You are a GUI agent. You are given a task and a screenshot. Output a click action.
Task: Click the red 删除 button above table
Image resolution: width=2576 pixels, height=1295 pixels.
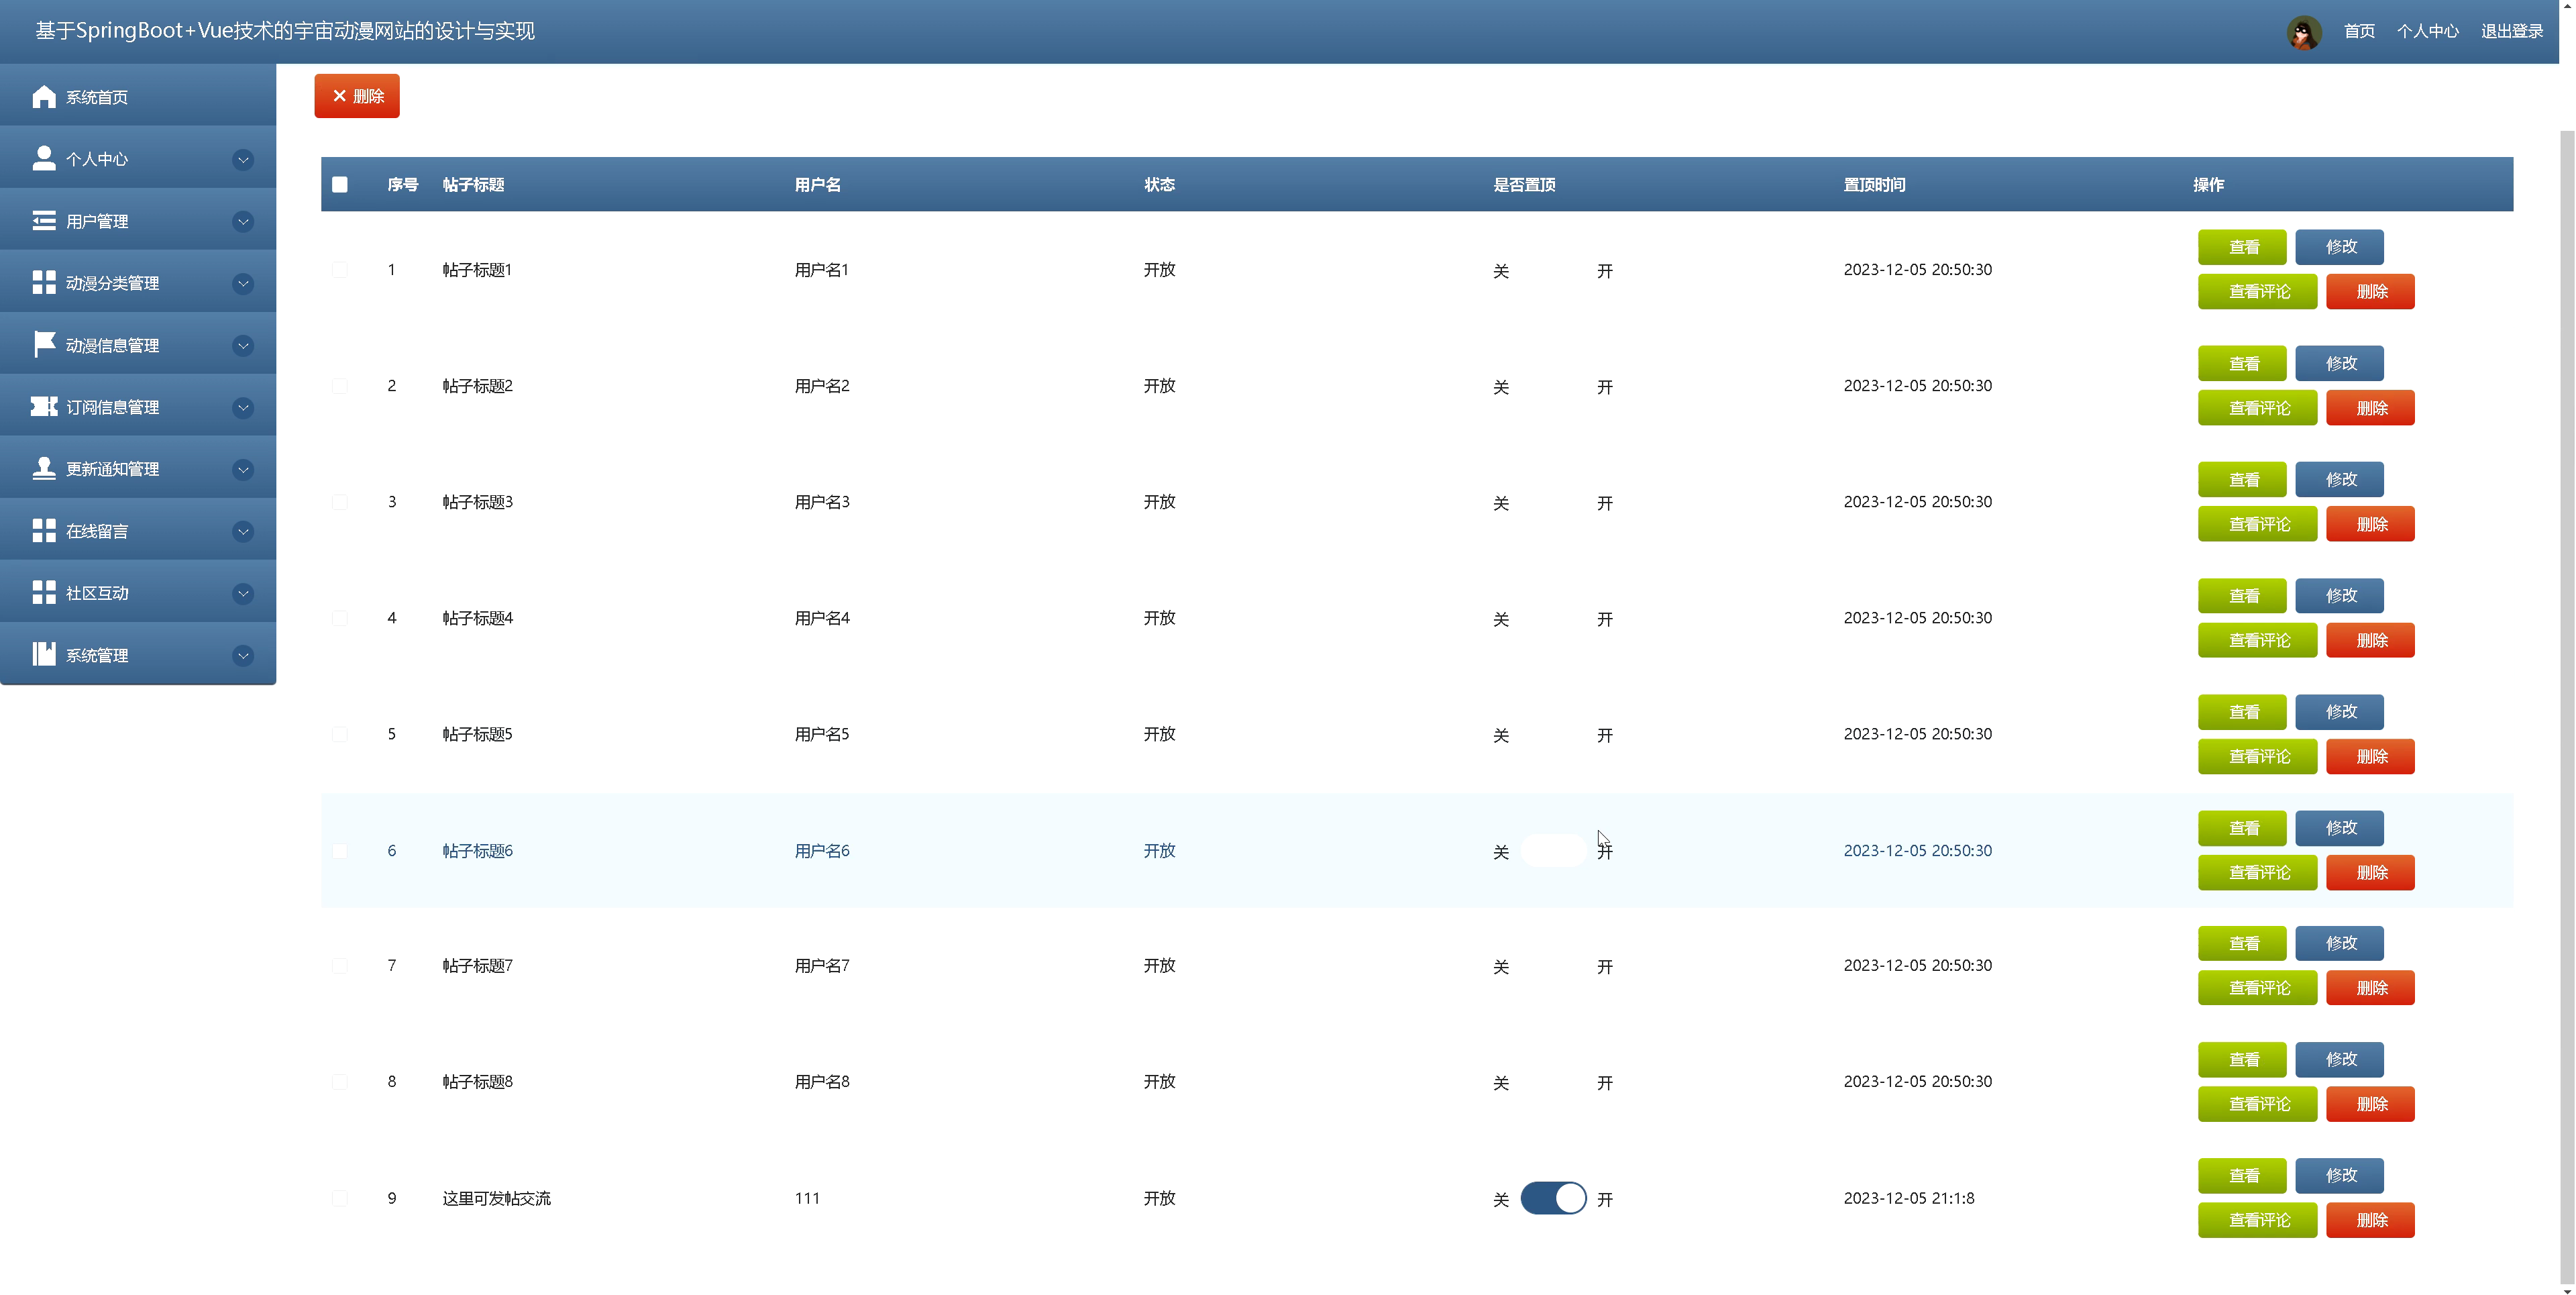coord(357,96)
